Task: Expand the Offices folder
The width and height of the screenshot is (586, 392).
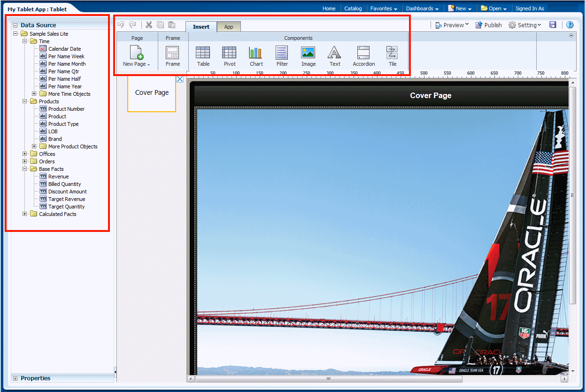Action: [x=25, y=154]
